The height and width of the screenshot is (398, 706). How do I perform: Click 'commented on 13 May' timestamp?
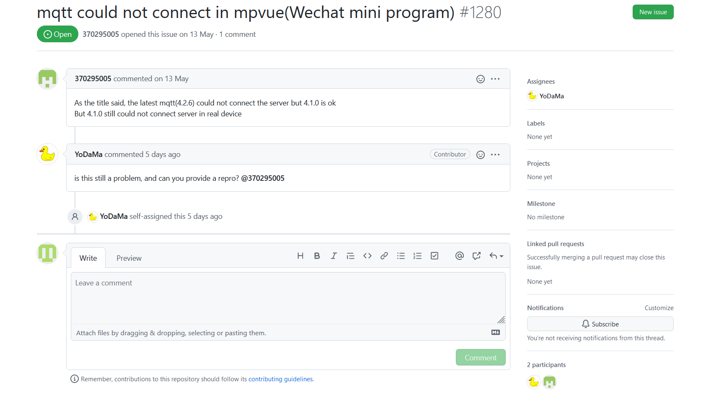pyautogui.click(x=151, y=79)
